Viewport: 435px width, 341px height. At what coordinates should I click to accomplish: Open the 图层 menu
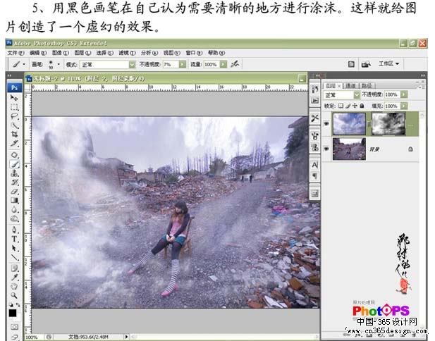[x=82, y=53]
